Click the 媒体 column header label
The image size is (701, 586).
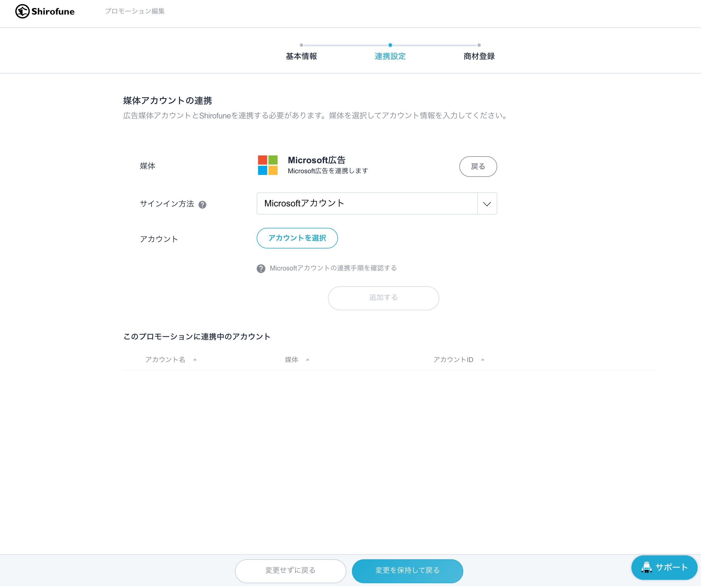coord(291,360)
